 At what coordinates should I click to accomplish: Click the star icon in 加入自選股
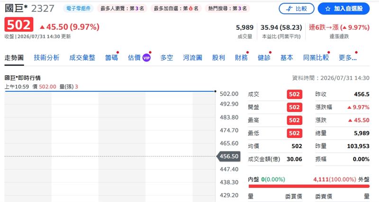[328, 9]
